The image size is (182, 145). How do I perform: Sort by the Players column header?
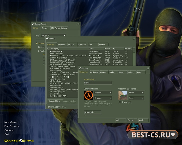[108, 49]
